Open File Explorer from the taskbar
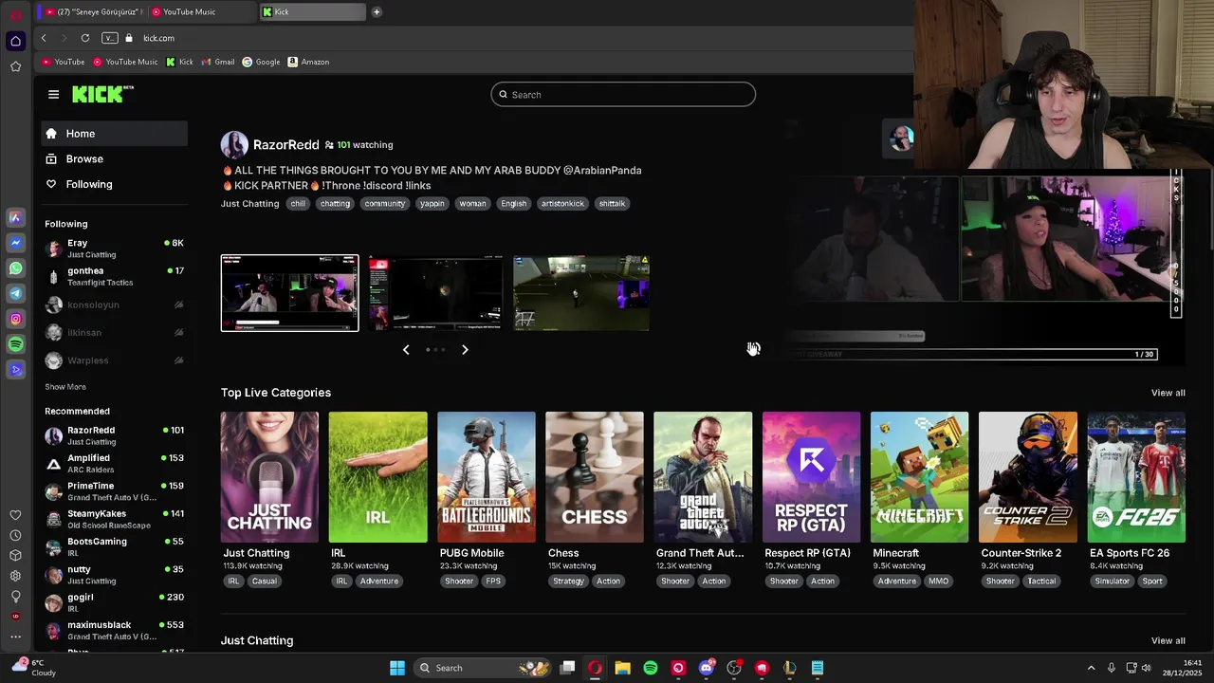 pos(622,668)
